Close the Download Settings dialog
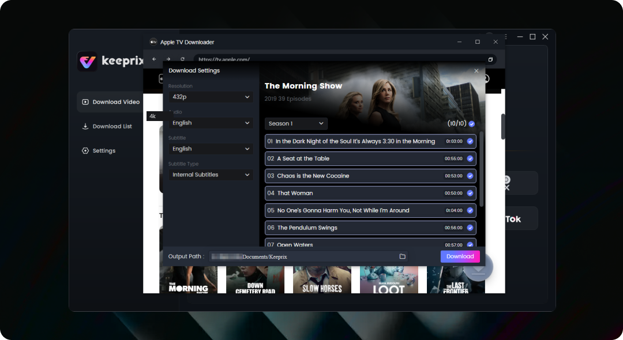Viewport: 623px width, 340px height. tap(476, 71)
